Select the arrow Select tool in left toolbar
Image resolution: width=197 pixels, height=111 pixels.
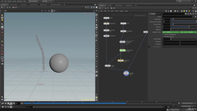[2, 24]
